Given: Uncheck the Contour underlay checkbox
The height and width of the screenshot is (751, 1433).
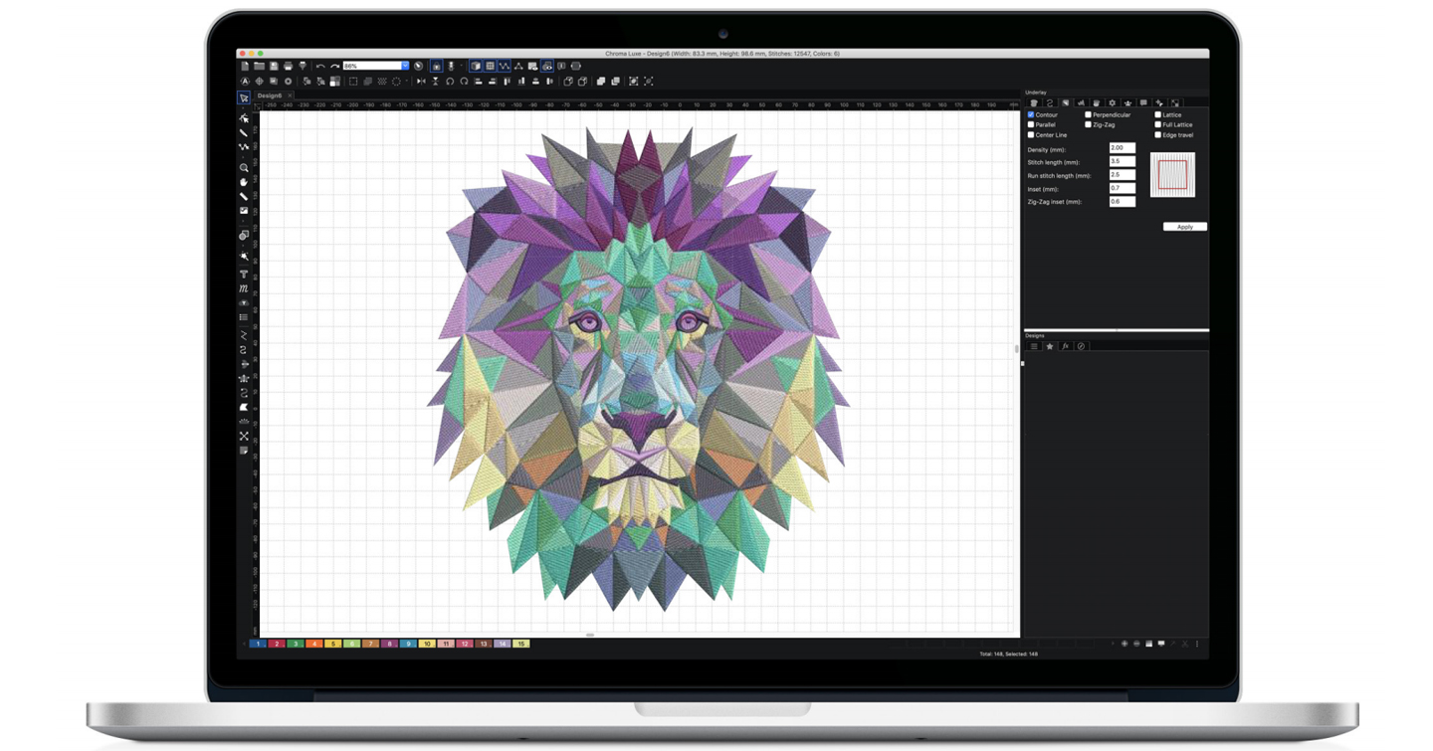Looking at the screenshot, I should (x=1031, y=115).
